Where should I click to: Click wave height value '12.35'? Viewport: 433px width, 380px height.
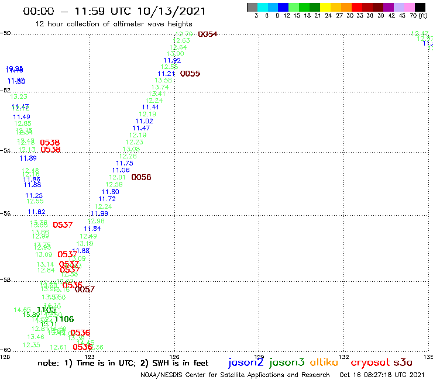click(x=32, y=346)
